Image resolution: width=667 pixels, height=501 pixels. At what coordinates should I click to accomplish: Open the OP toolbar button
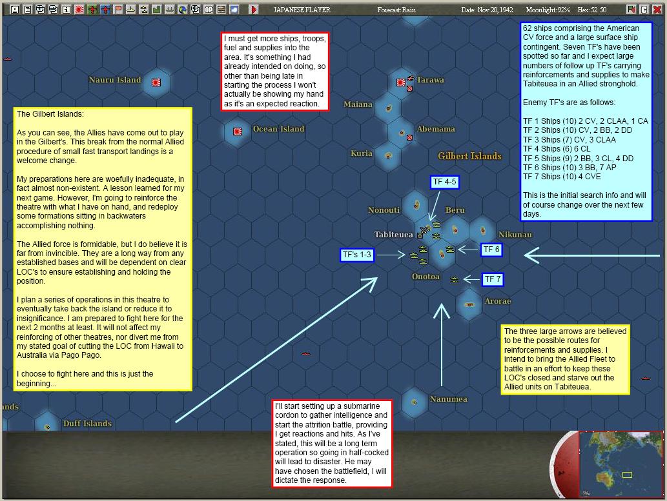tap(209, 9)
